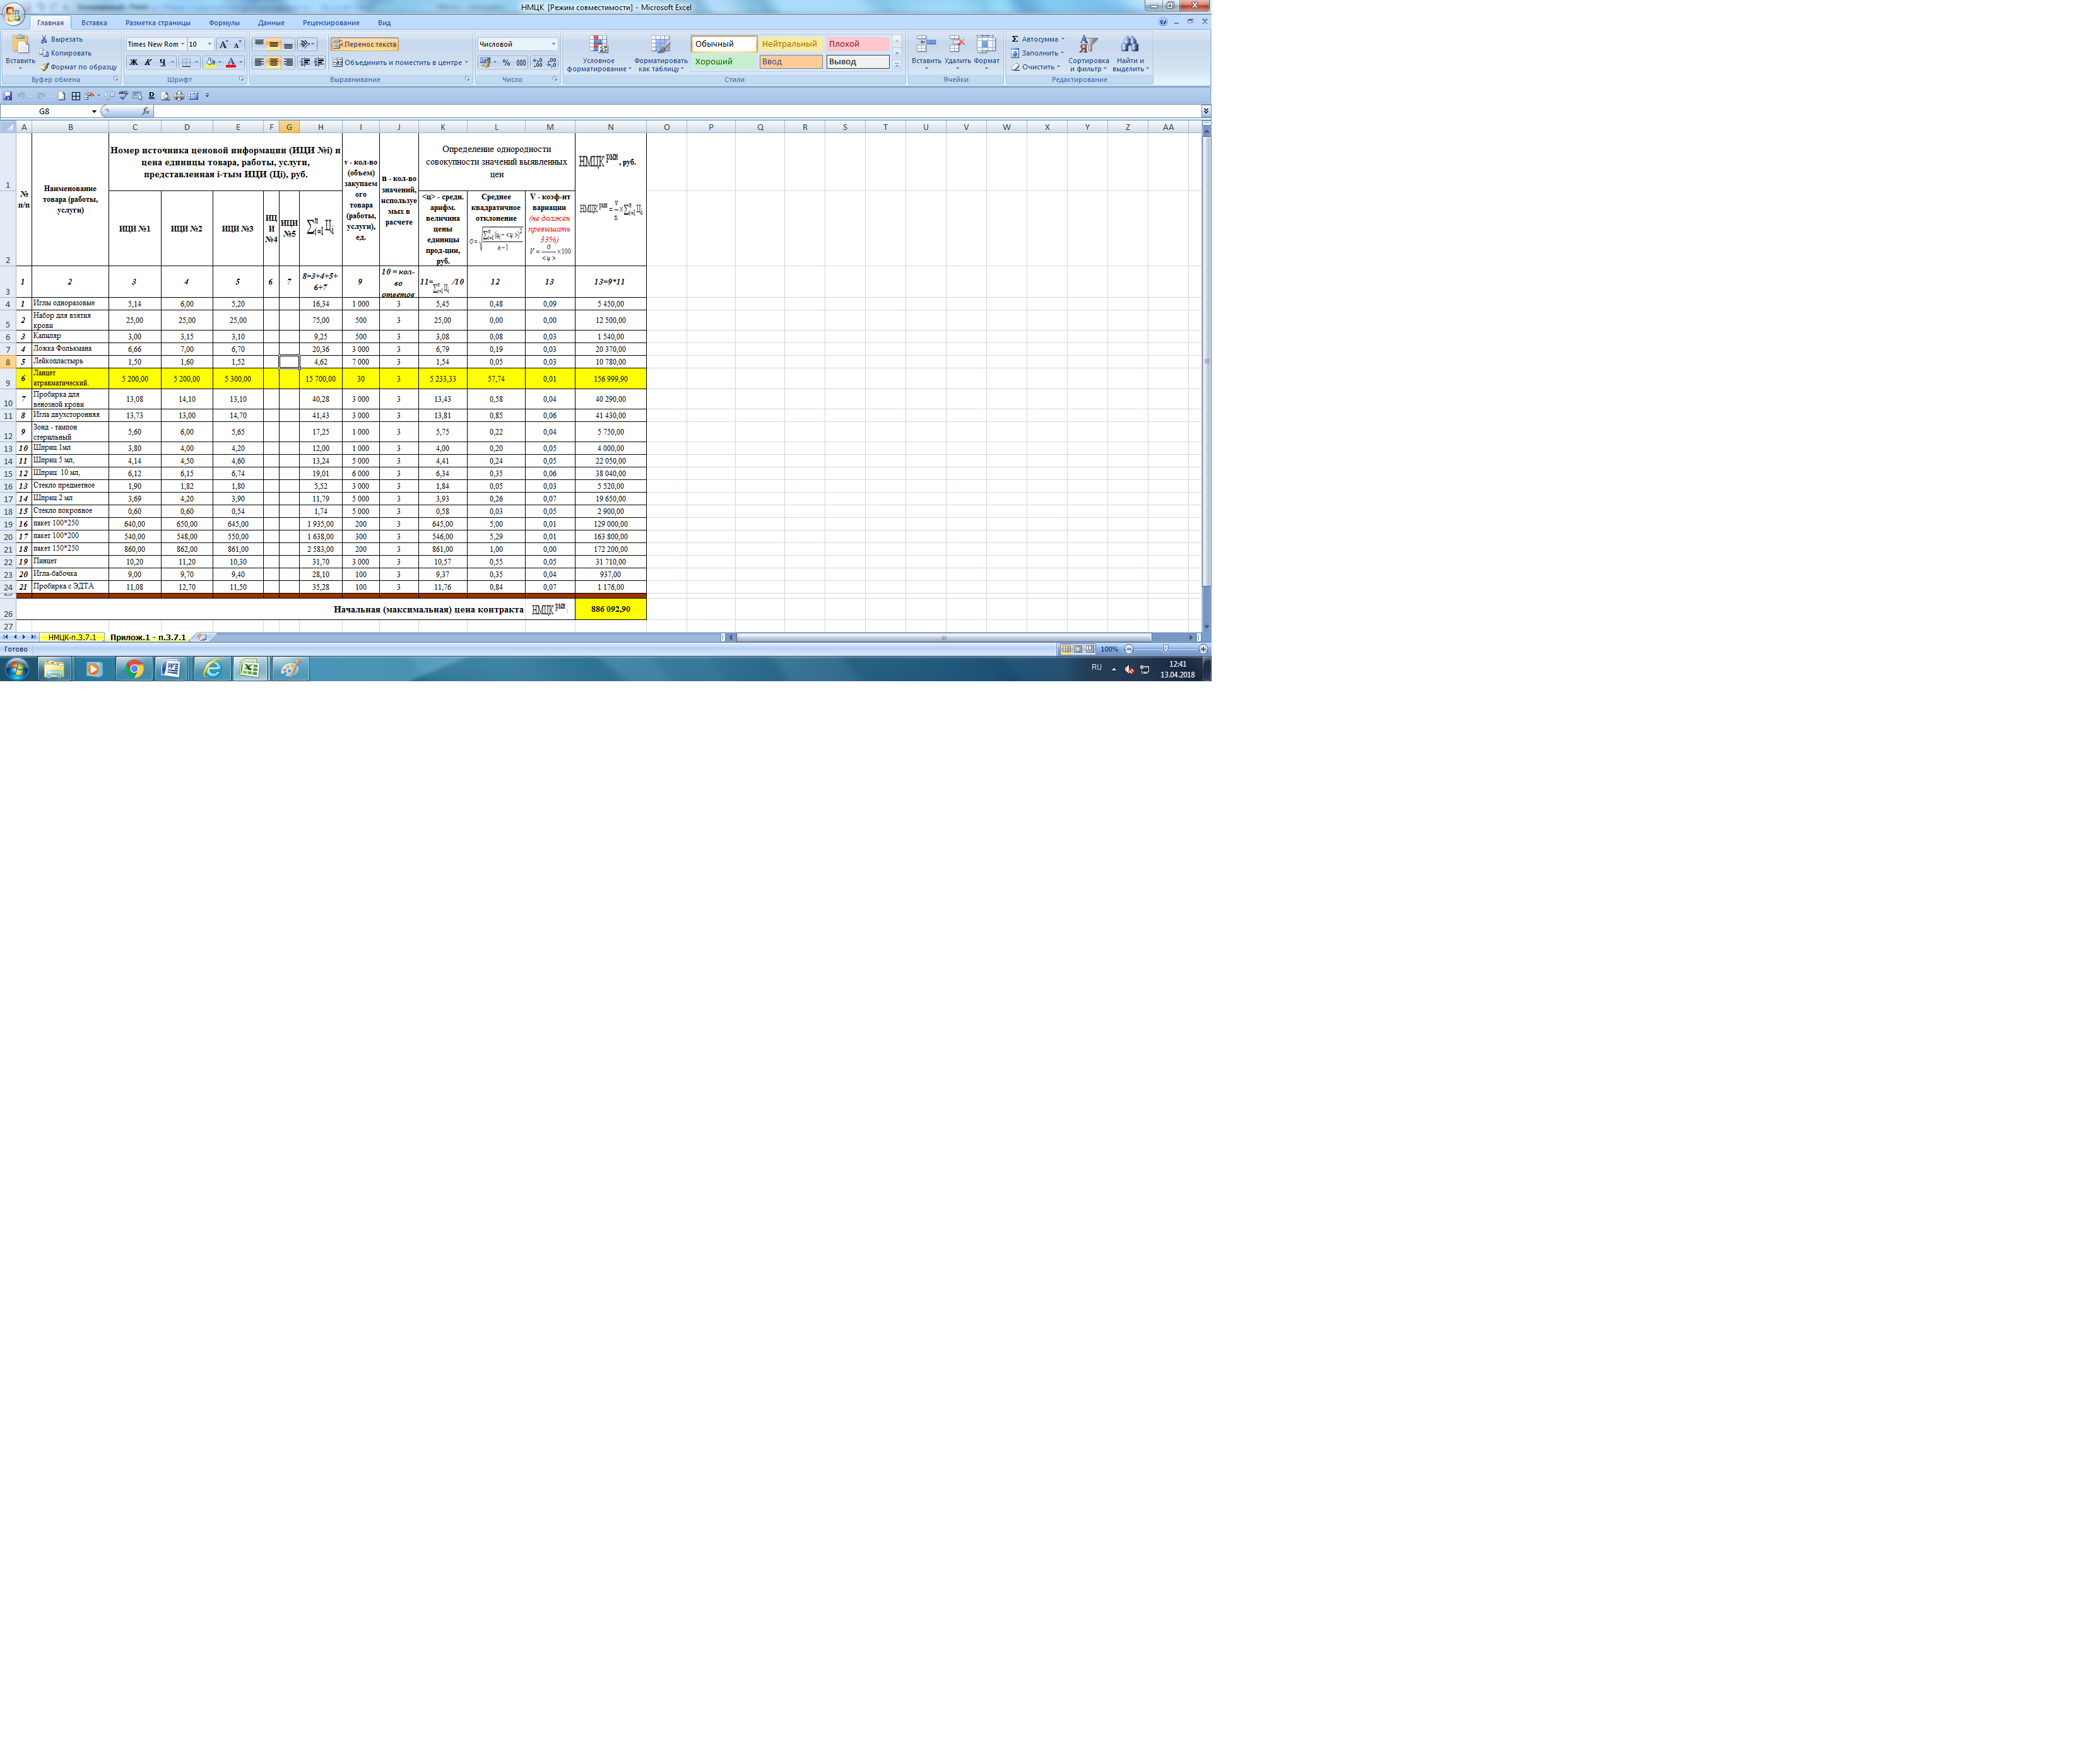This screenshot has height=1756, width=2100.
Task: Click the borders grid icon in the quick access toolbar
Action: (x=75, y=96)
